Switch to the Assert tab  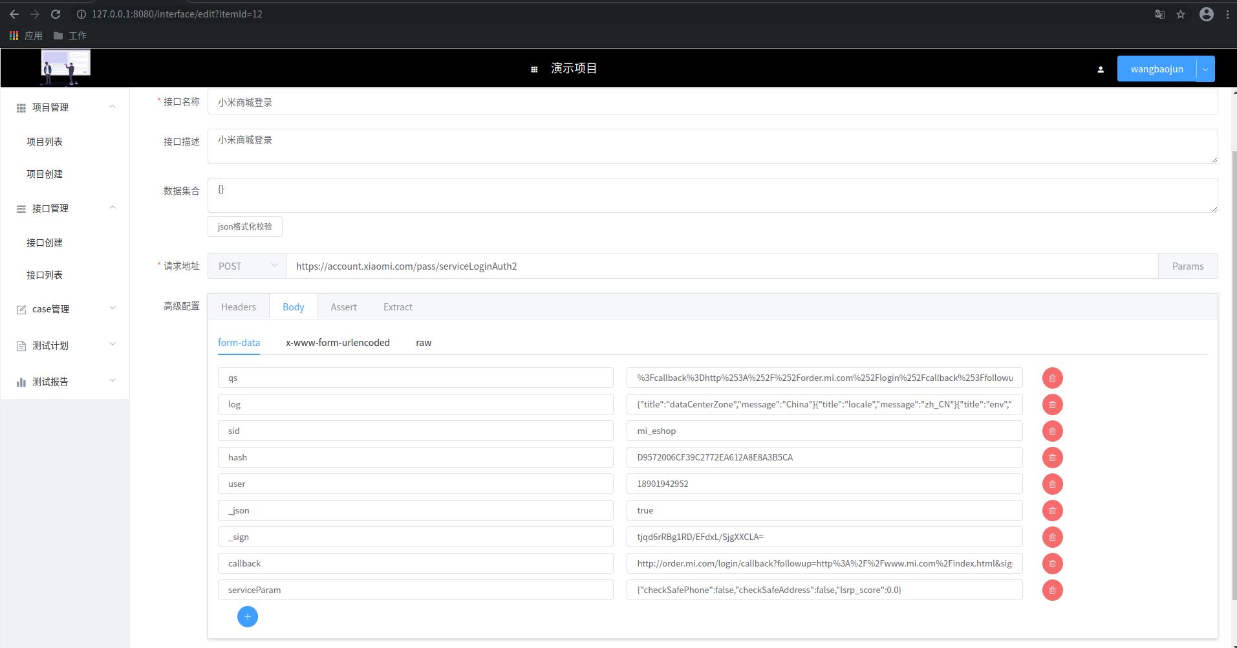click(x=343, y=307)
